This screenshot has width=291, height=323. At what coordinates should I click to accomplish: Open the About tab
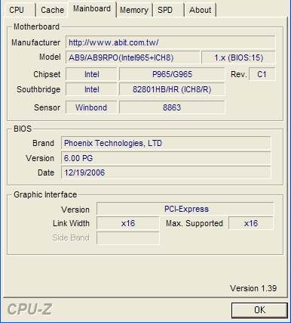(200, 10)
